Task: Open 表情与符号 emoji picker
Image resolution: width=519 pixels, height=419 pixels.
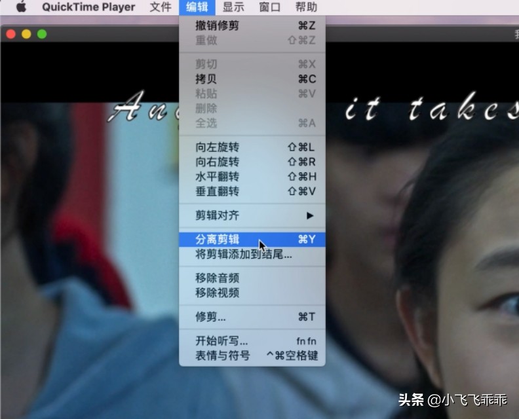Action: (x=252, y=355)
